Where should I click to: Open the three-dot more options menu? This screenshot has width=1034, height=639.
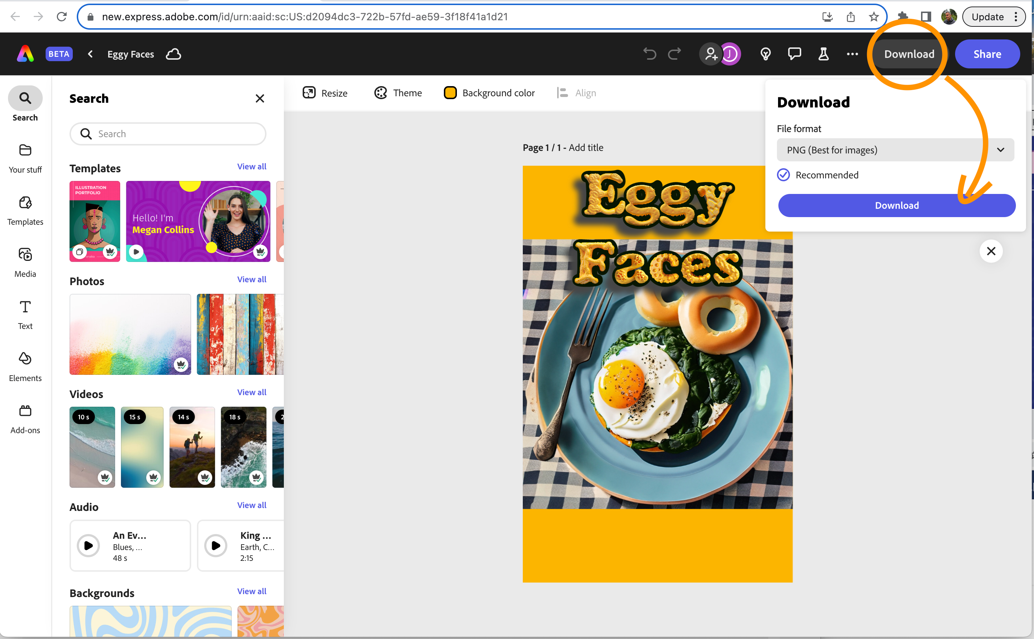pos(852,54)
